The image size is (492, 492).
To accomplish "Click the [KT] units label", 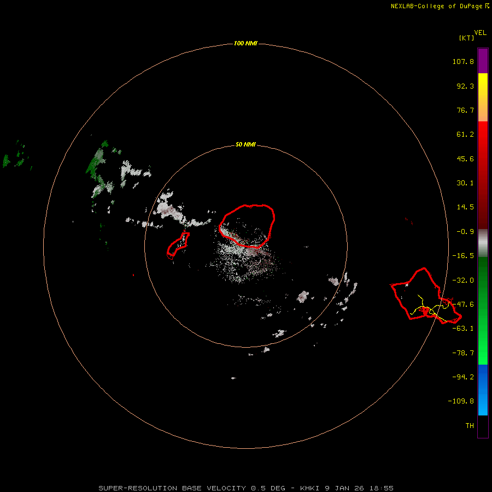I will click(467, 38).
